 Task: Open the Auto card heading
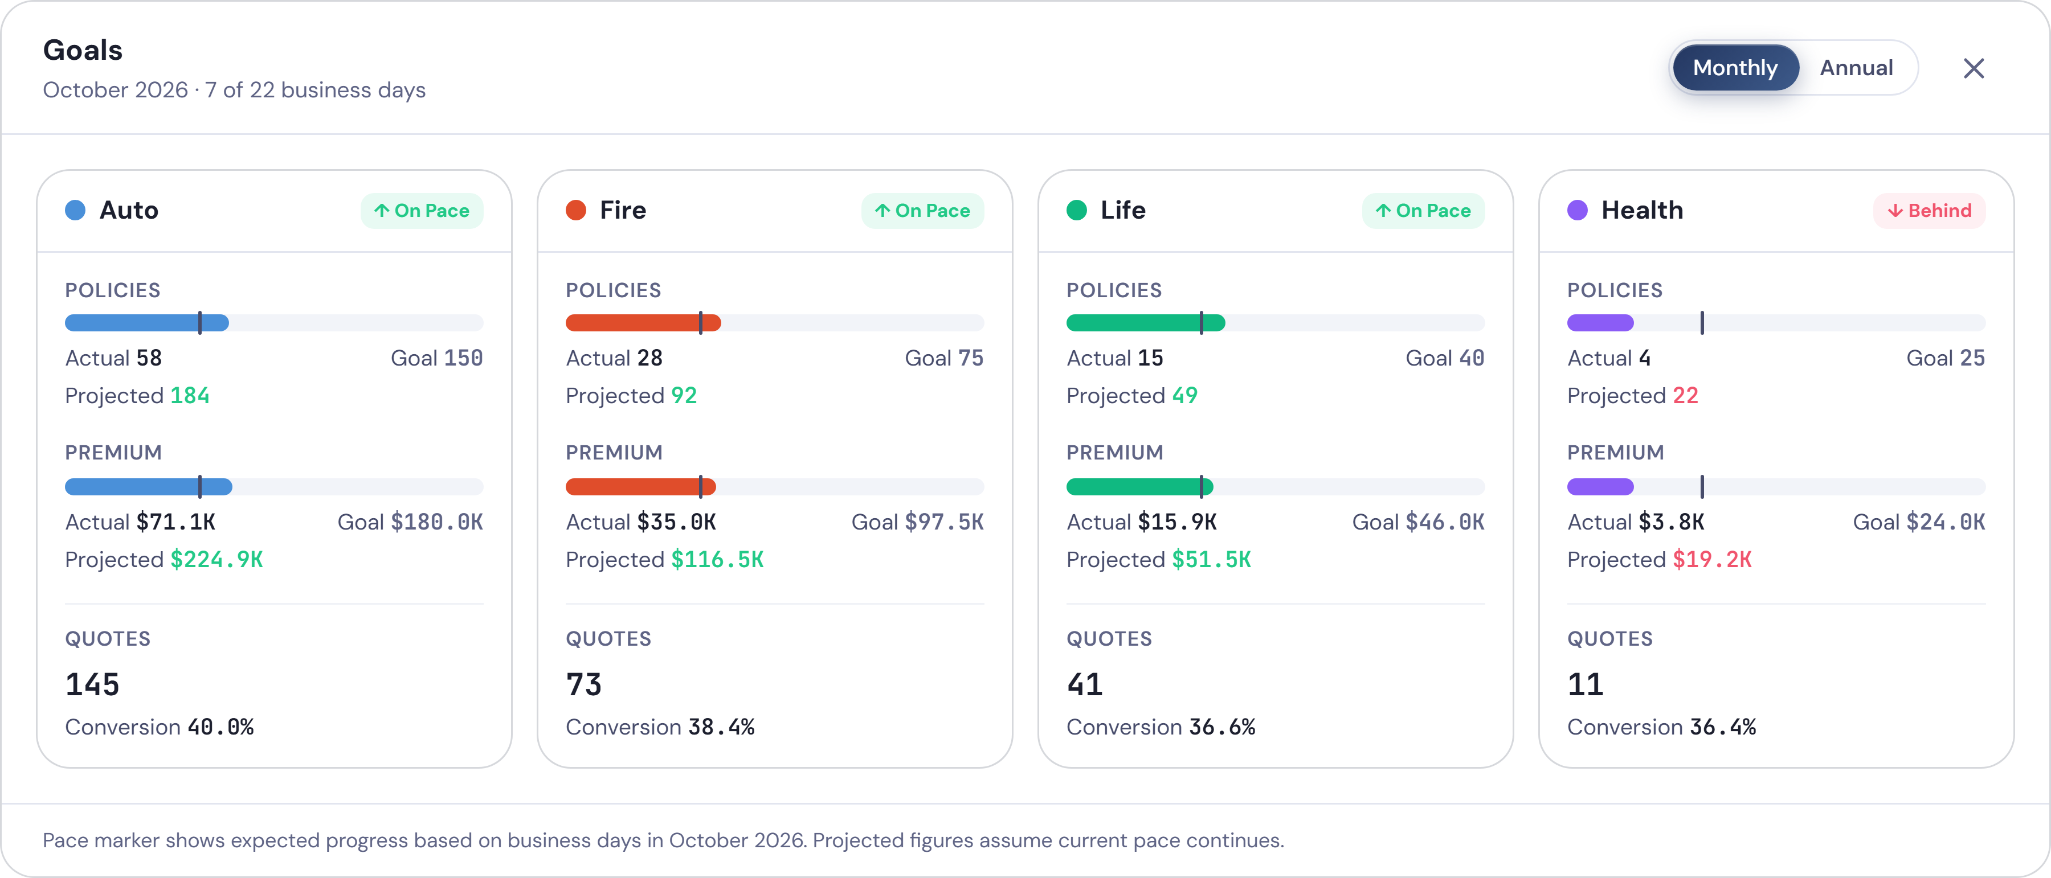click(x=129, y=210)
